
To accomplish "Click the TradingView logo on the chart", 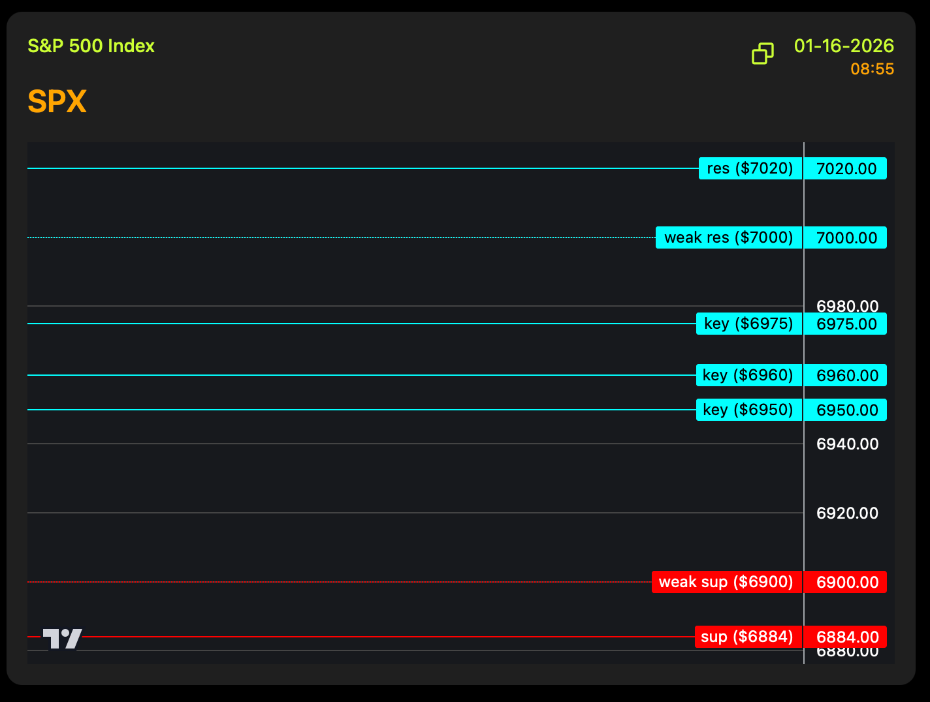I will point(63,639).
